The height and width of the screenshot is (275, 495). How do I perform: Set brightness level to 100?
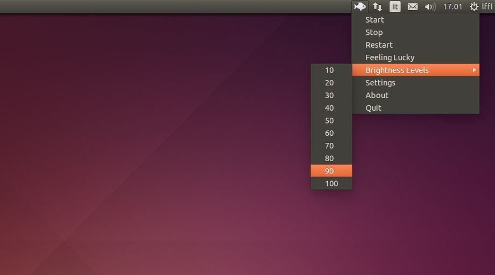331,183
